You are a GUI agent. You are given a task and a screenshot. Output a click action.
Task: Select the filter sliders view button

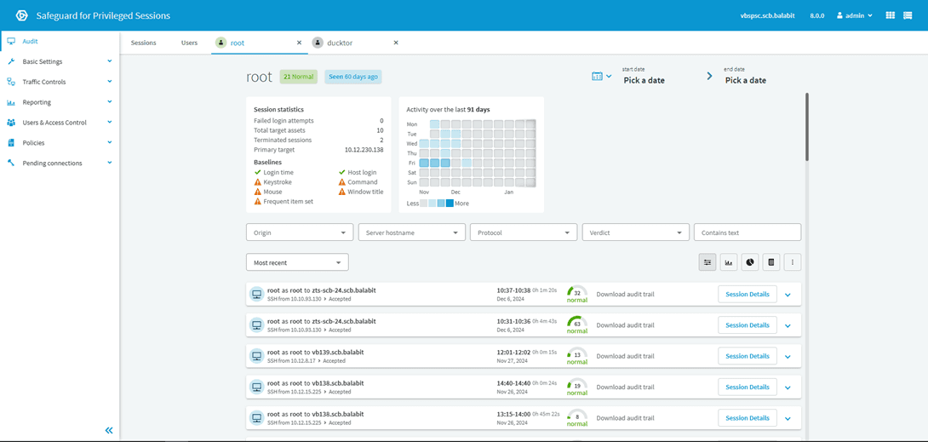(707, 262)
